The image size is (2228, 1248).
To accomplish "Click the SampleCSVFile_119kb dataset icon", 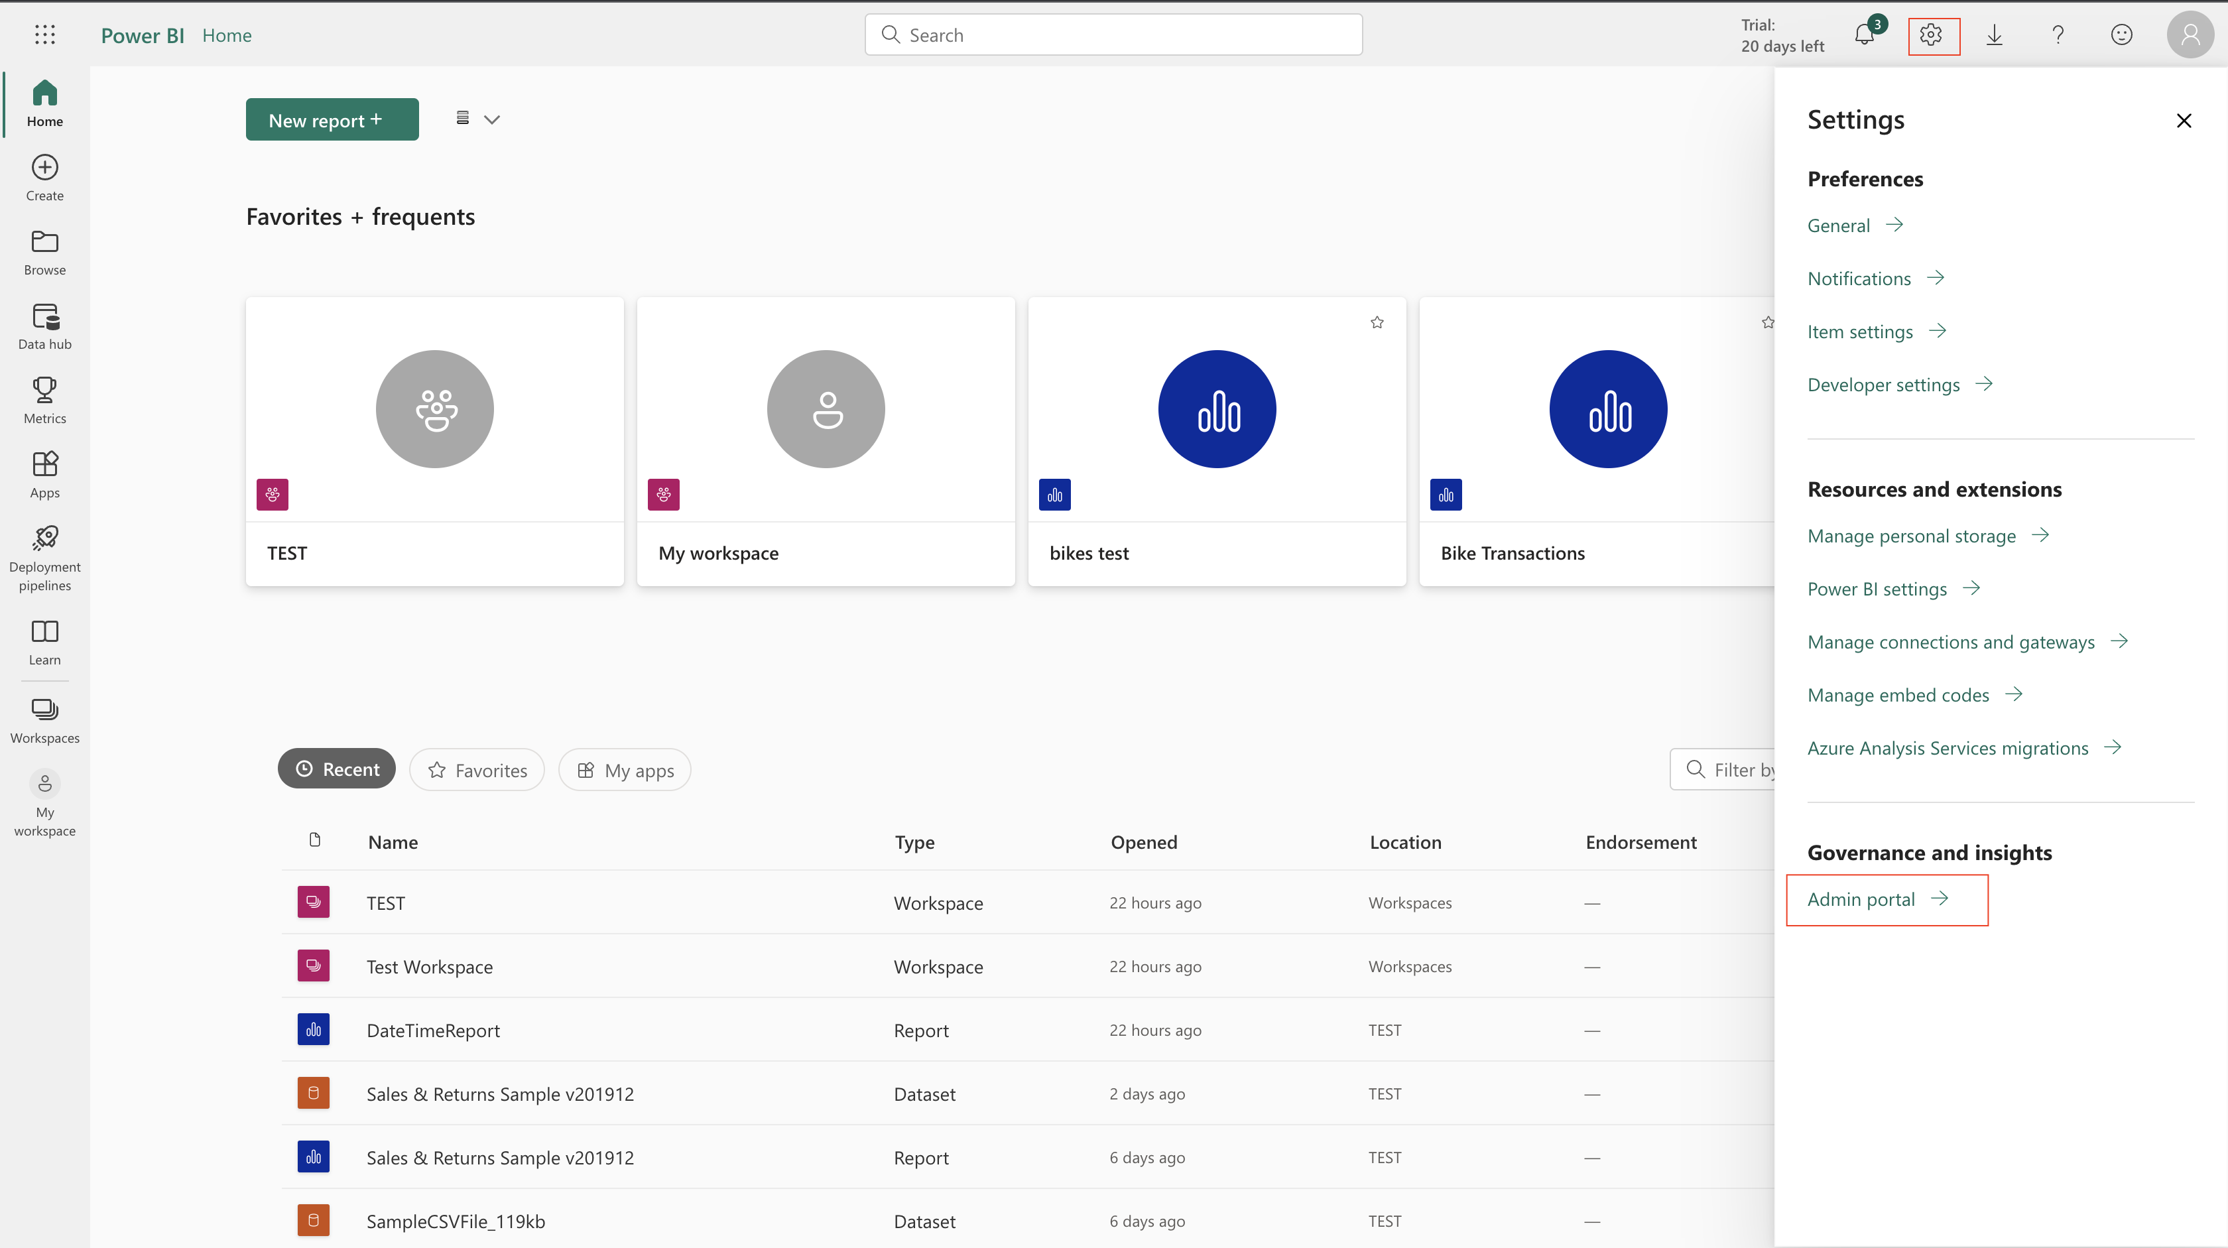I will pos(313,1220).
